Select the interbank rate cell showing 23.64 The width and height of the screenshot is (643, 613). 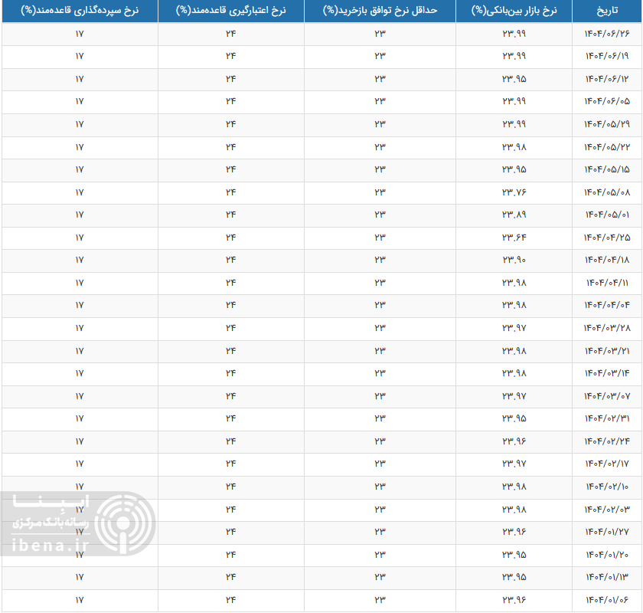(514, 238)
